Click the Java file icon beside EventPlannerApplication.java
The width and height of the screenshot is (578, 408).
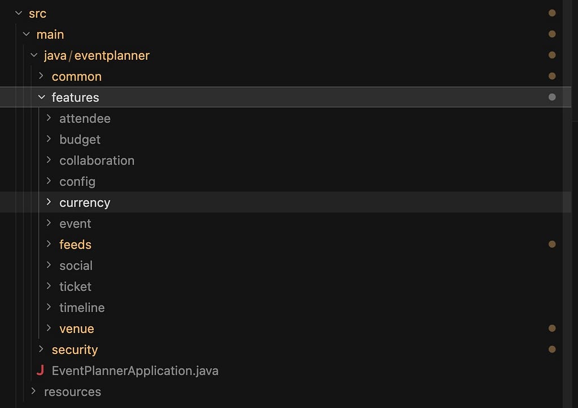tap(40, 370)
